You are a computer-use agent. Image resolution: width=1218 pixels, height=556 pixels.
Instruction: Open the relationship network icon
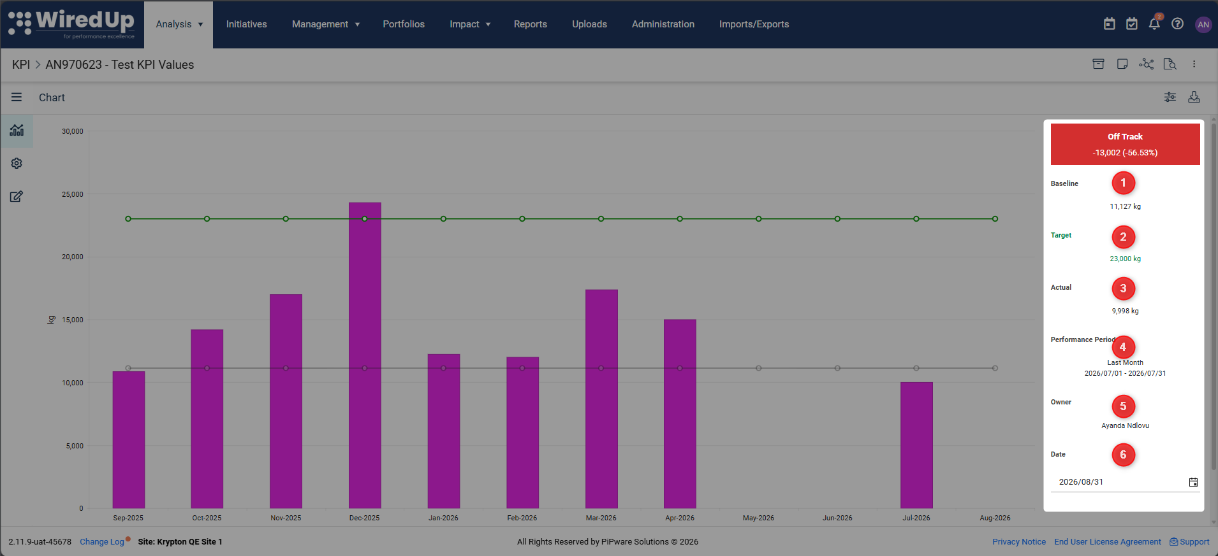point(1147,64)
